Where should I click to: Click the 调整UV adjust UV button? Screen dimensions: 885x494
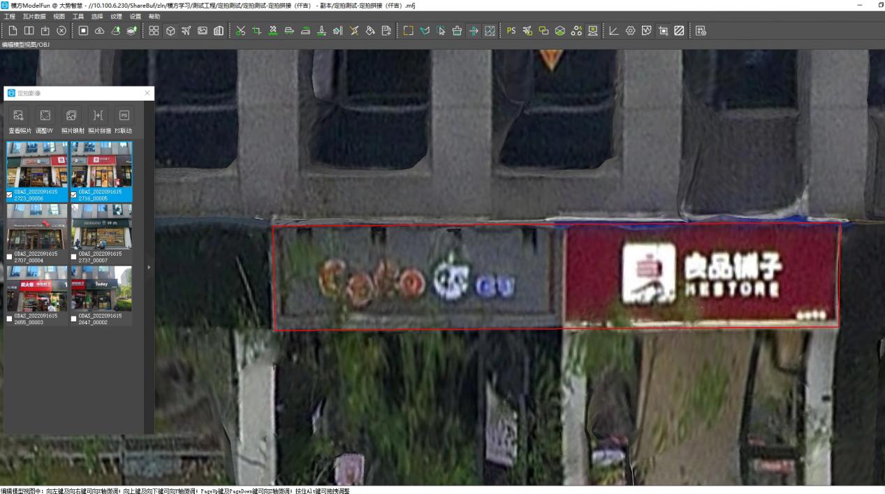point(45,121)
